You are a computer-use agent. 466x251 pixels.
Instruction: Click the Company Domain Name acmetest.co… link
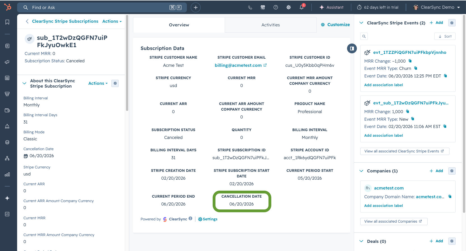[x=430, y=197]
